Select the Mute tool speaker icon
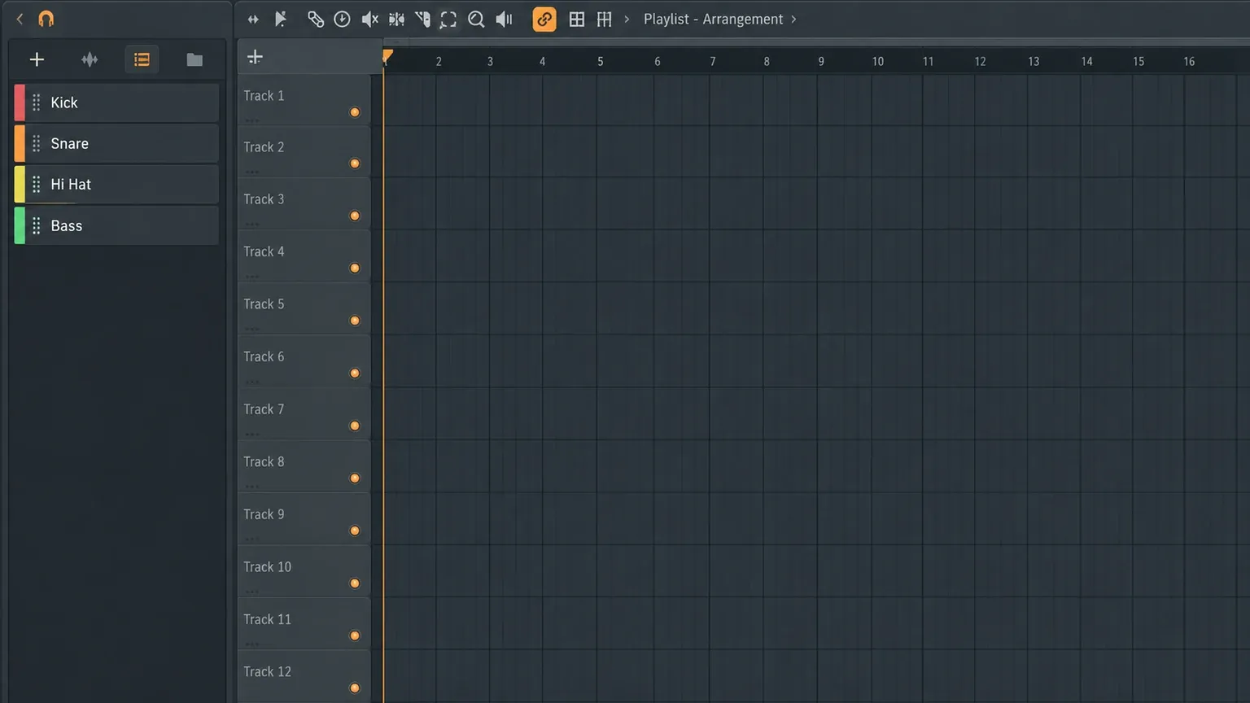Image resolution: width=1250 pixels, height=703 pixels. coord(369,19)
